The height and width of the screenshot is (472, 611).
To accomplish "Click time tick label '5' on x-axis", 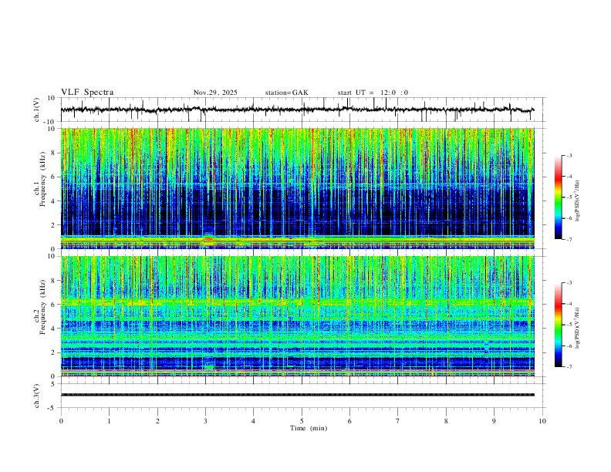I will click(x=302, y=421).
